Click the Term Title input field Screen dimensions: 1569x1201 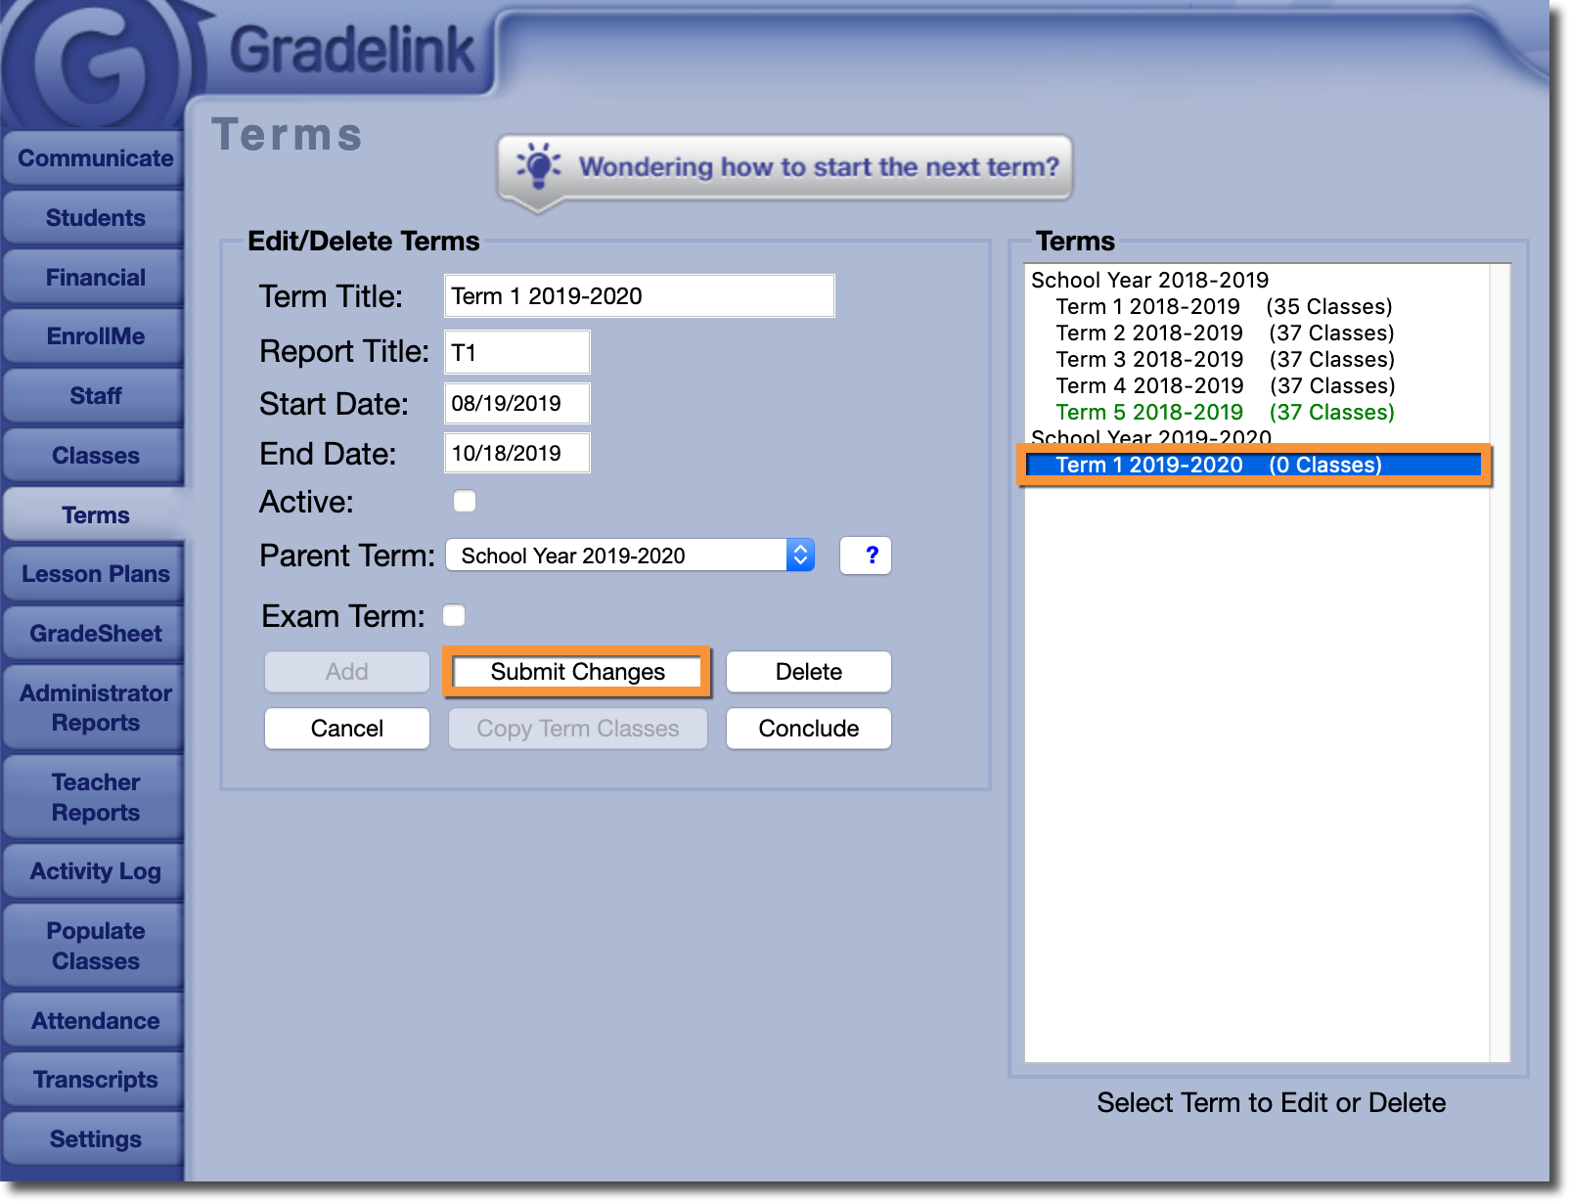[x=639, y=296]
